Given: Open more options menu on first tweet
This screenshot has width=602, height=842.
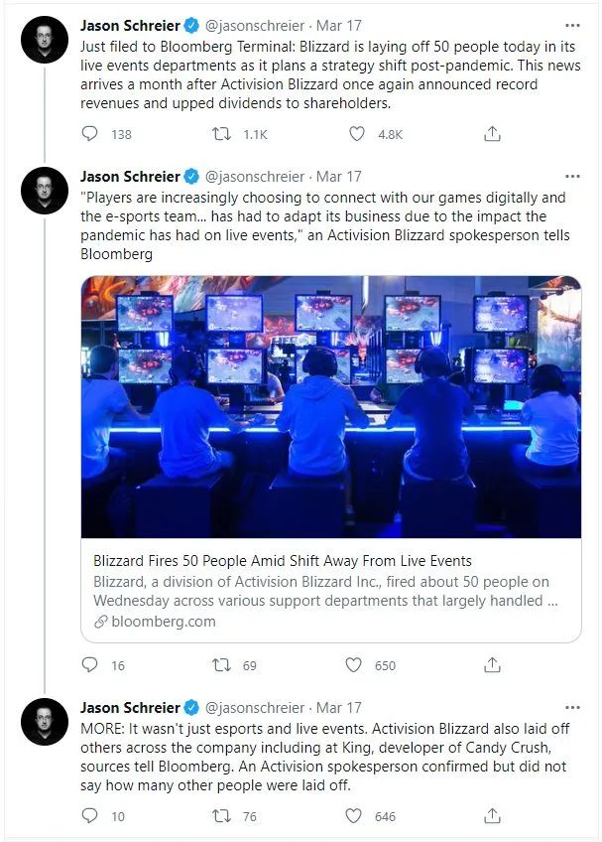Looking at the screenshot, I should [x=572, y=25].
